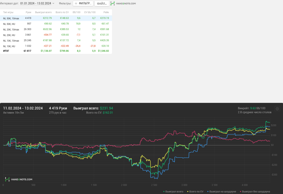Open the HAND2NOTE.COM logo link in the top toolbar
This screenshot has width=283, height=194.
[x=123, y=3]
